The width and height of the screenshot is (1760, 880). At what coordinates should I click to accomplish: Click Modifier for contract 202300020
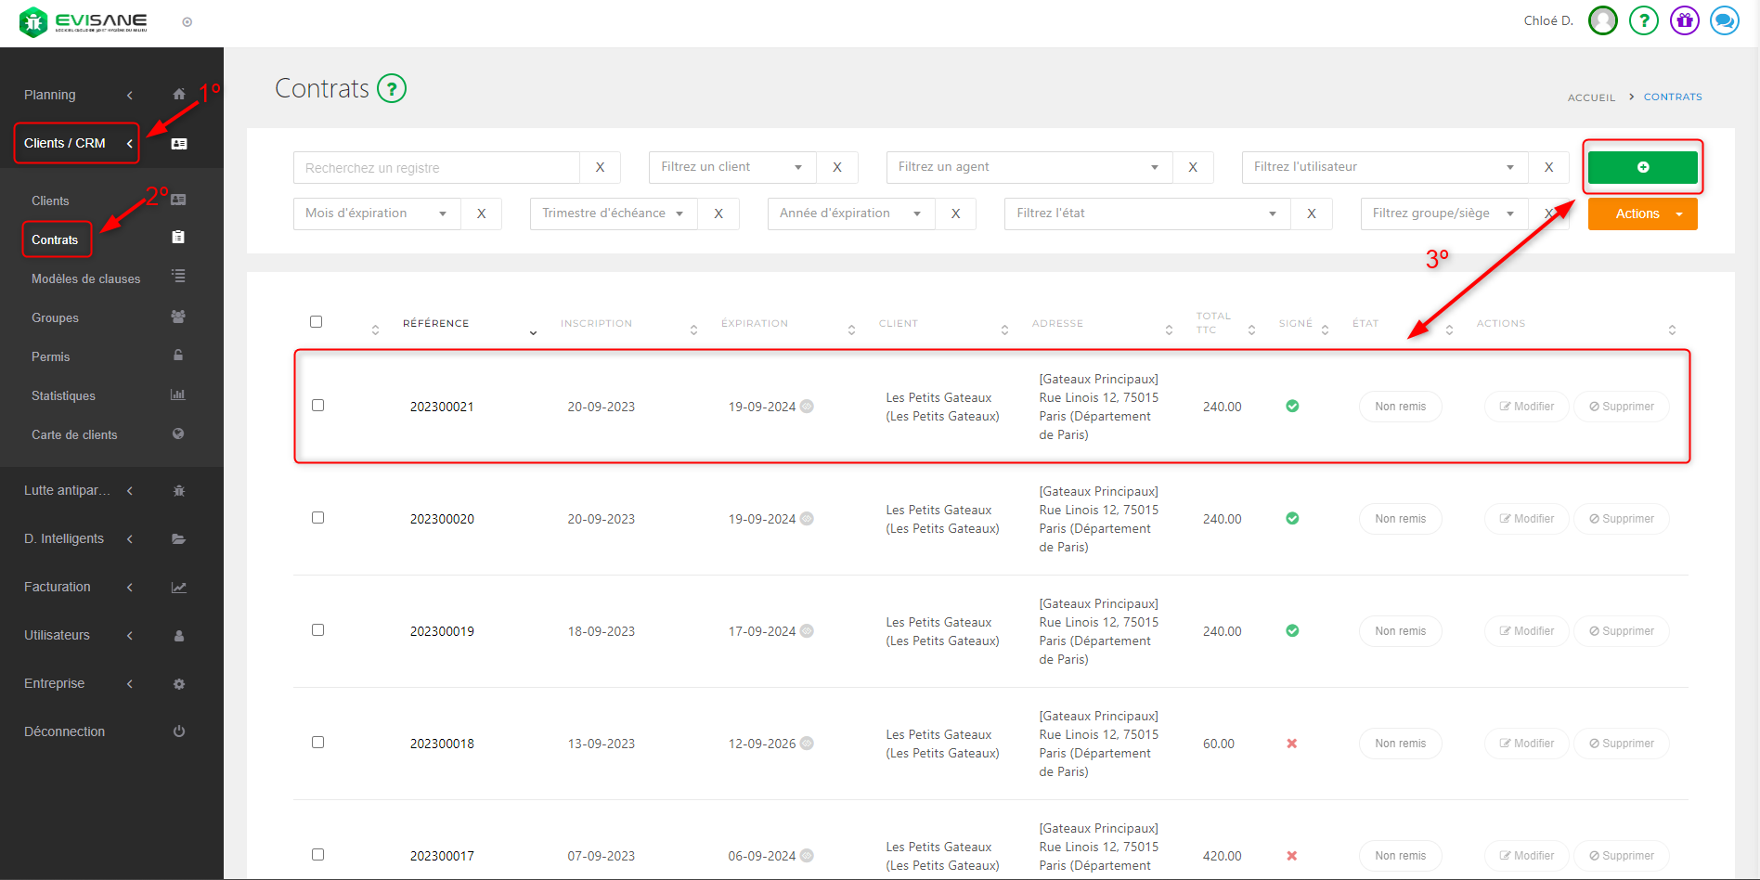[x=1526, y=519]
